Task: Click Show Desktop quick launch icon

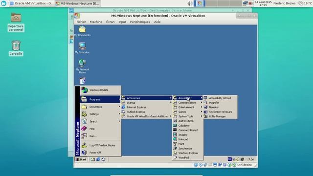Action: [x=93, y=159]
